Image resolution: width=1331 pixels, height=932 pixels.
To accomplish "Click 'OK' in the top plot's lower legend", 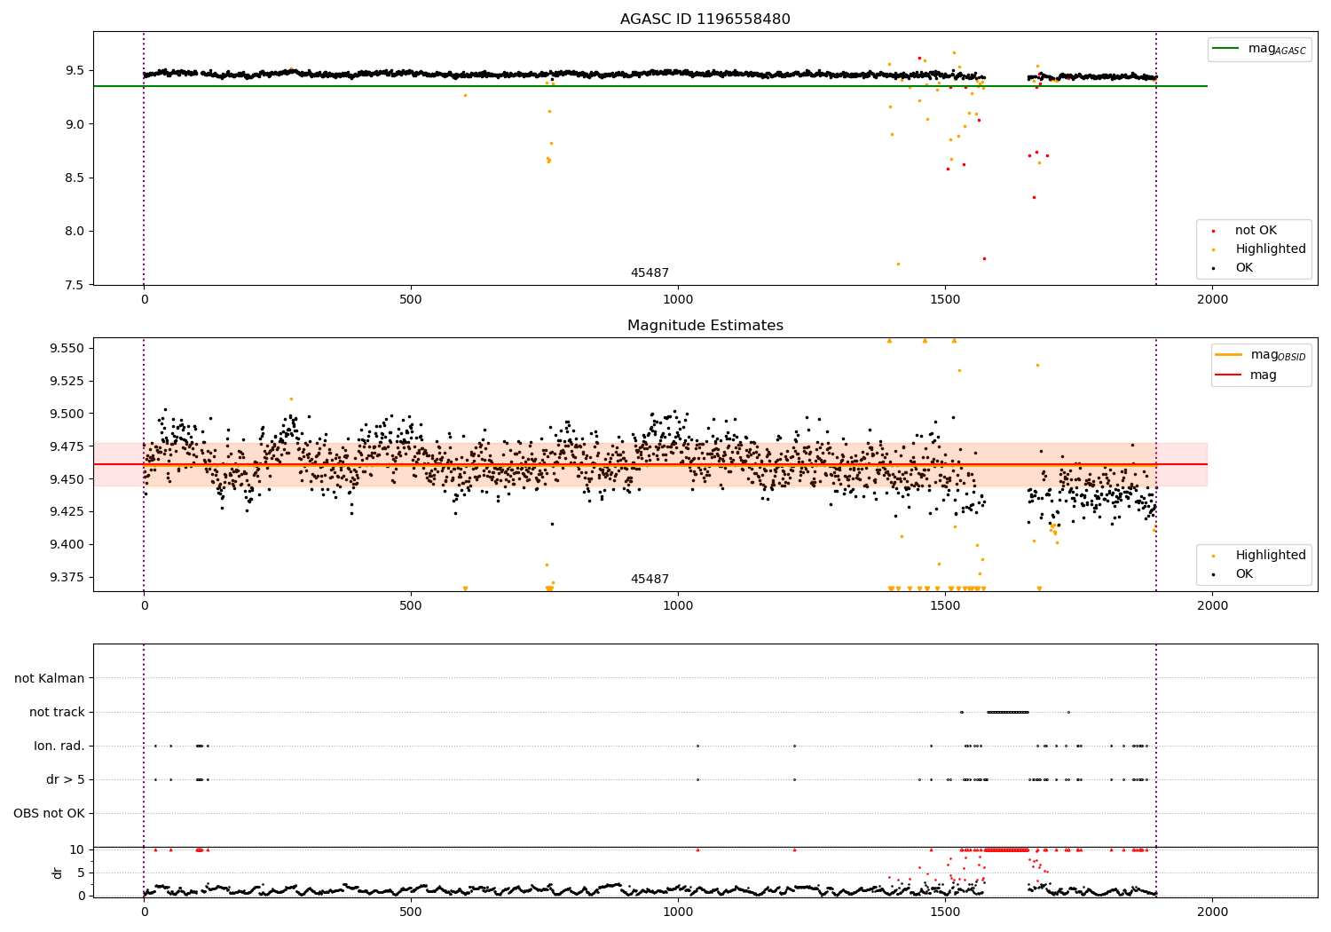I will 1244,268.
